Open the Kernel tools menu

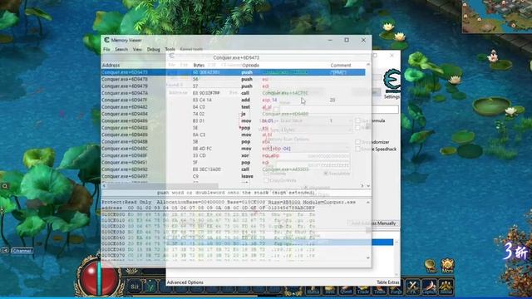coord(191,50)
